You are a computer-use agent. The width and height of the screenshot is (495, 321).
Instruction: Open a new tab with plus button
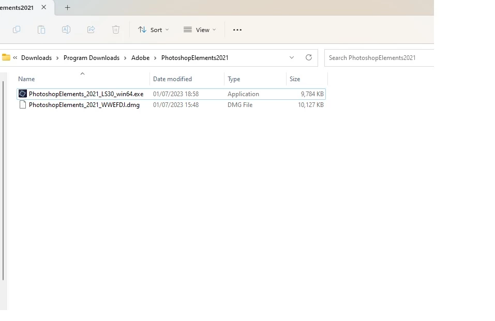tap(67, 8)
